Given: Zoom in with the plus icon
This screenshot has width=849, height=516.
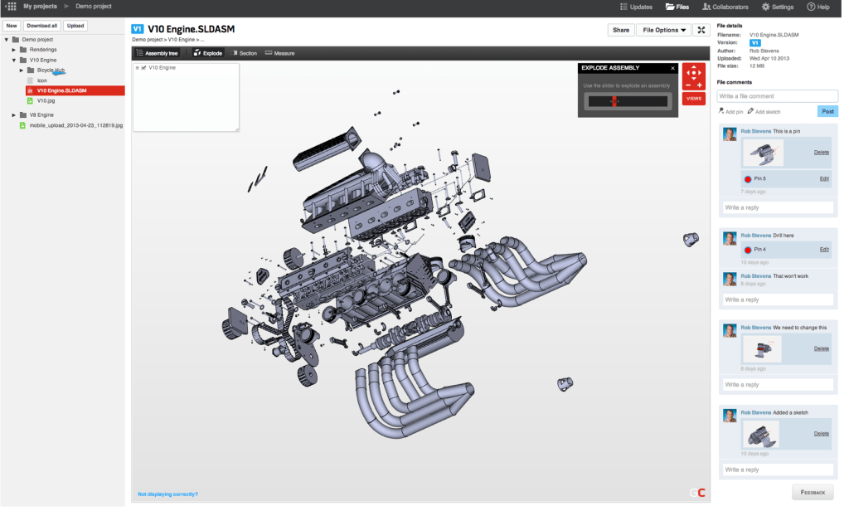Looking at the screenshot, I should pyautogui.click(x=700, y=85).
